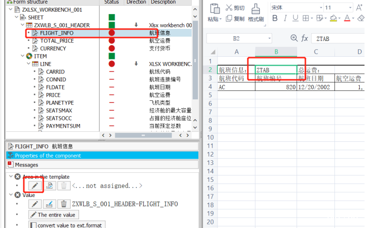Click the cell borders icon

coord(305,18)
